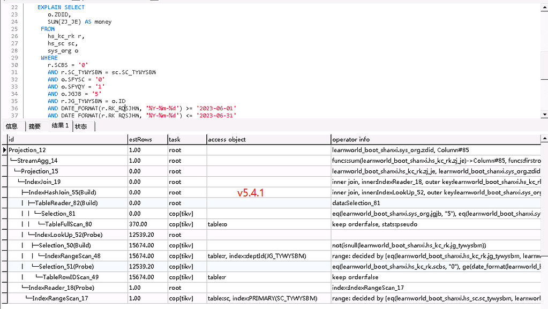Click the editor's scrollbar down arrow
Image resolution: width=548 pixels, height=309 pixels.
click(544, 113)
